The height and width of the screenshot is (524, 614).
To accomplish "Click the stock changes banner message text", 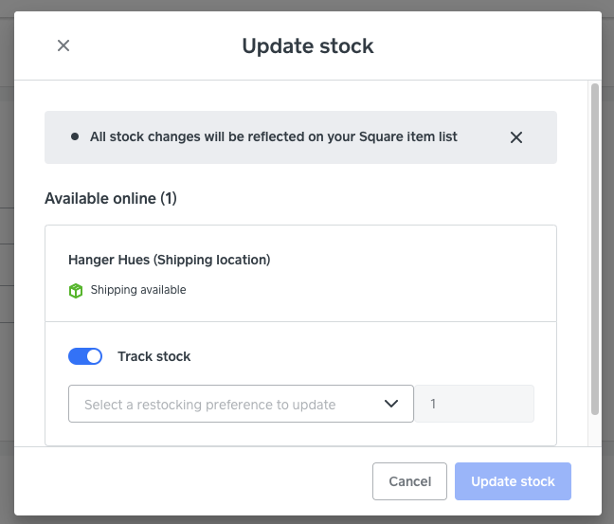I will 273,136.
